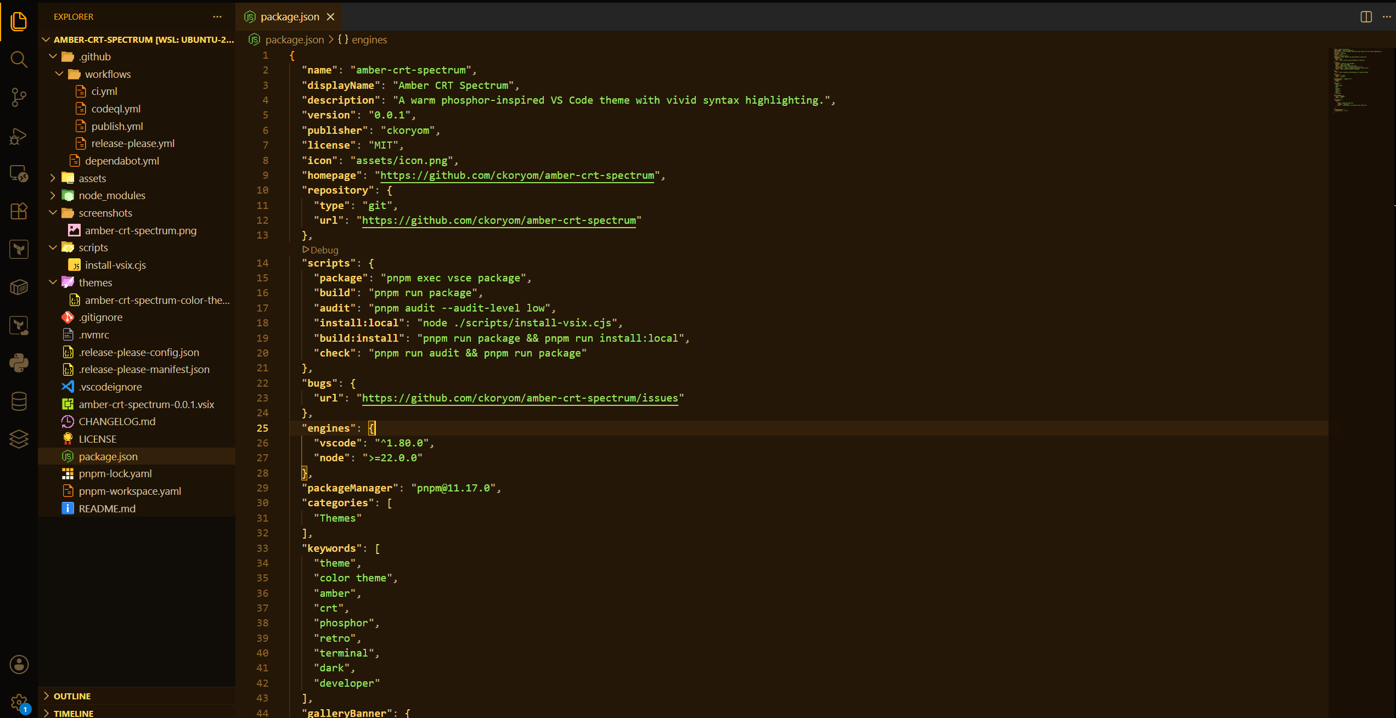The height and width of the screenshot is (718, 1396).
Task: Open README.md
Action: point(137,508)
